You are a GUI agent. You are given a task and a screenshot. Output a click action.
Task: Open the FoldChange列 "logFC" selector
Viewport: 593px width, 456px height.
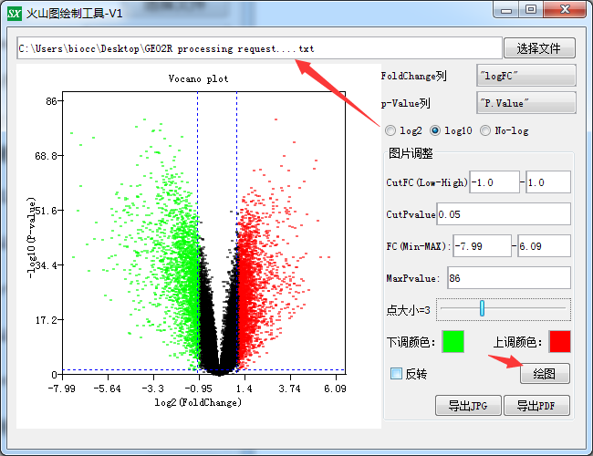pos(525,77)
